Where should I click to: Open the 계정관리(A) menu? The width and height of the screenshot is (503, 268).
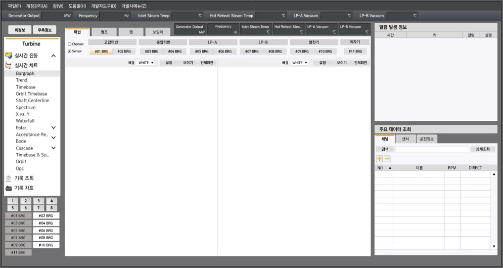[36, 6]
